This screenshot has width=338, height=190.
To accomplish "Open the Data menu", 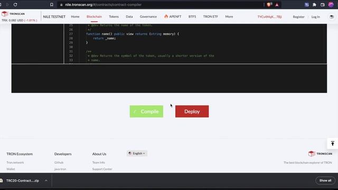I will [x=129, y=16].
